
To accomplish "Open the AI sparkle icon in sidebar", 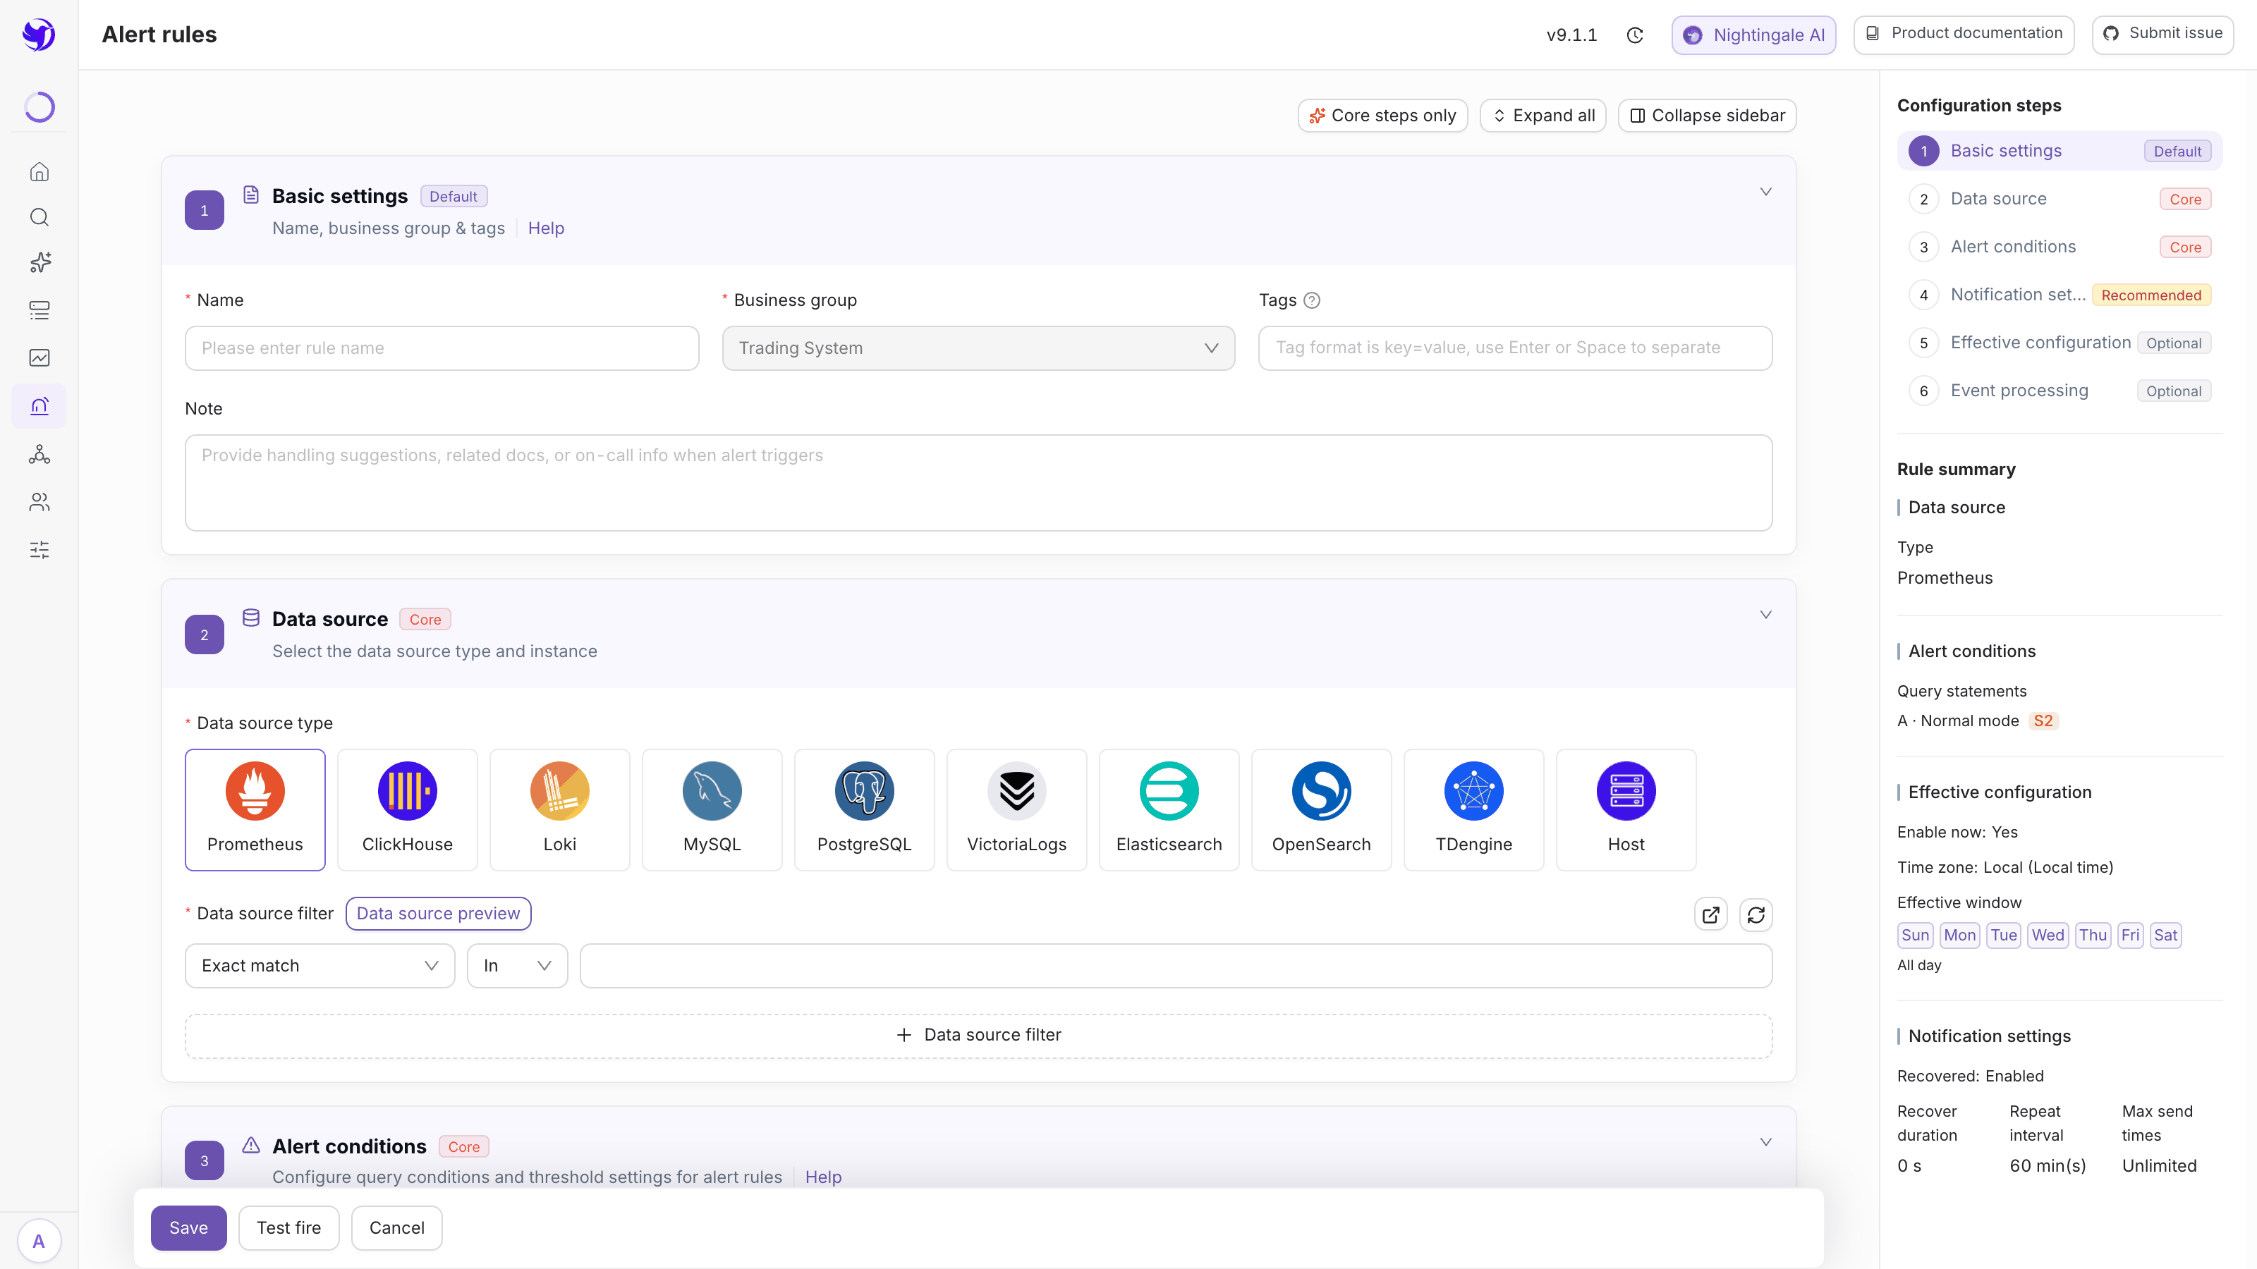I will [39, 263].
